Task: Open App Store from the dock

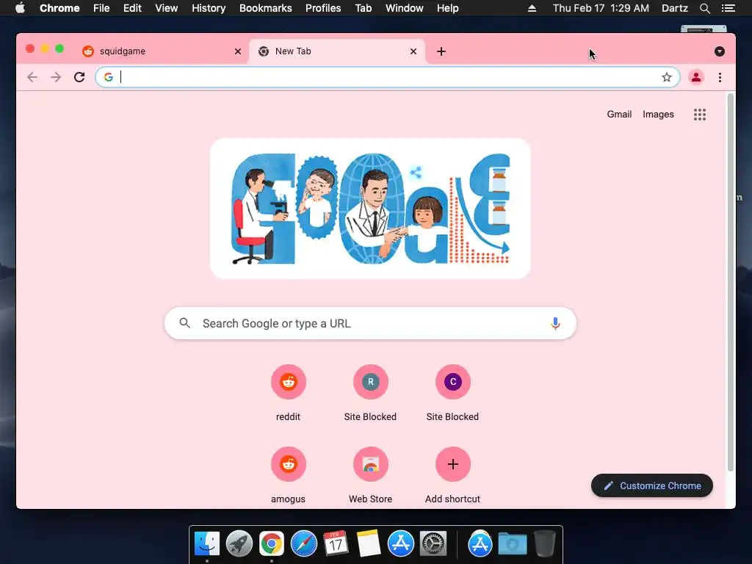Action: coord(401,544)
